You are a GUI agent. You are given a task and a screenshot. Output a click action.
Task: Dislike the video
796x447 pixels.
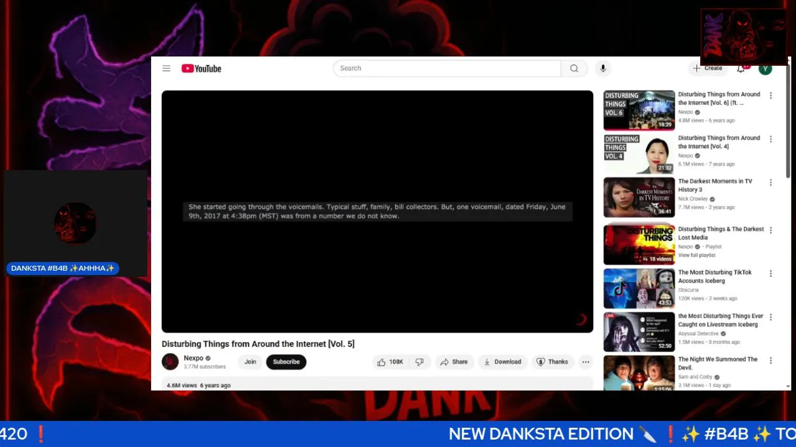click(420, 362)
